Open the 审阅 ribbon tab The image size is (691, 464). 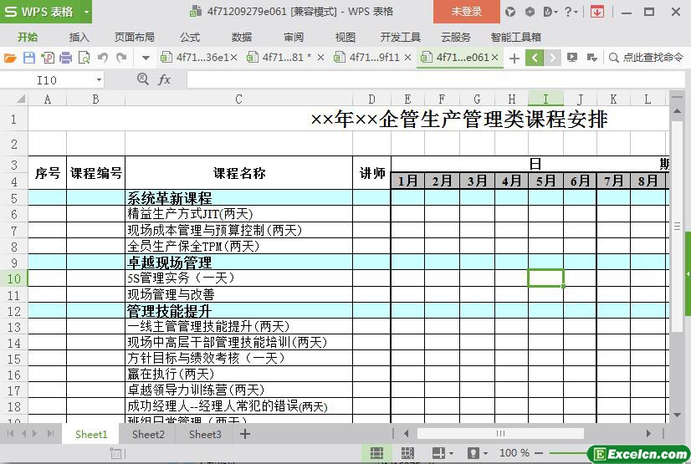tap(294, 37)
